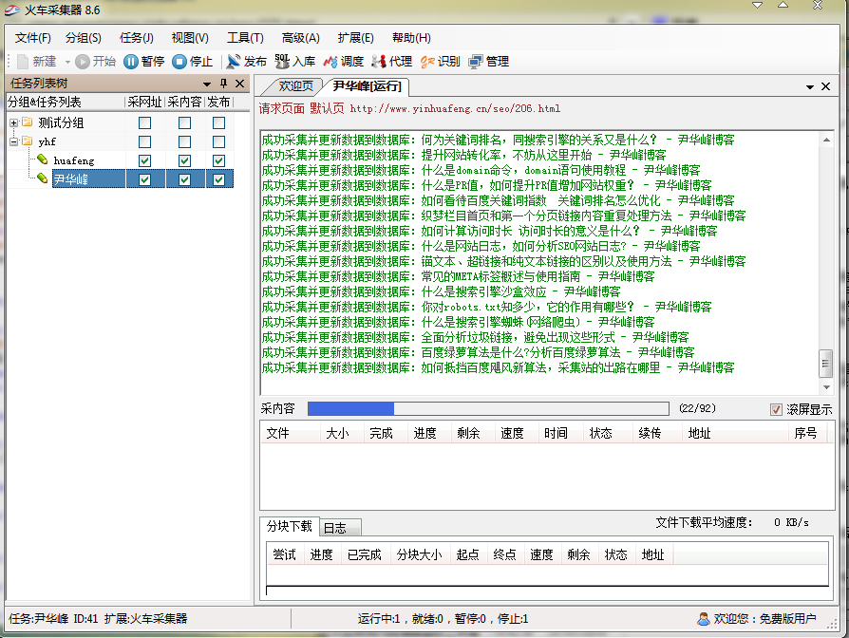Enable 发布 checkbox for 测试分组 row
Screen dimensions: 849x638
click(x=218, y=122)
